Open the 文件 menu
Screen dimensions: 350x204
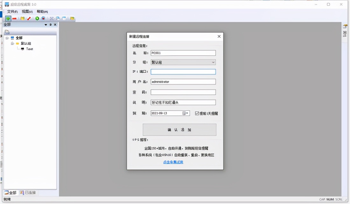(x=12, y=11)
